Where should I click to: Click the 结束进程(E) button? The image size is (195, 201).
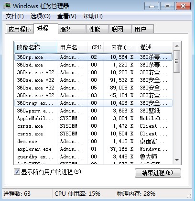point(158,173)
